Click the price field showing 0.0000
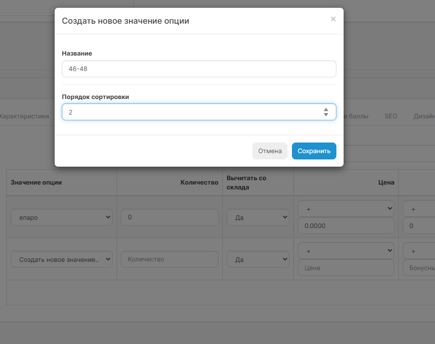The image size is (435, 344). click(x=346, y=226)
